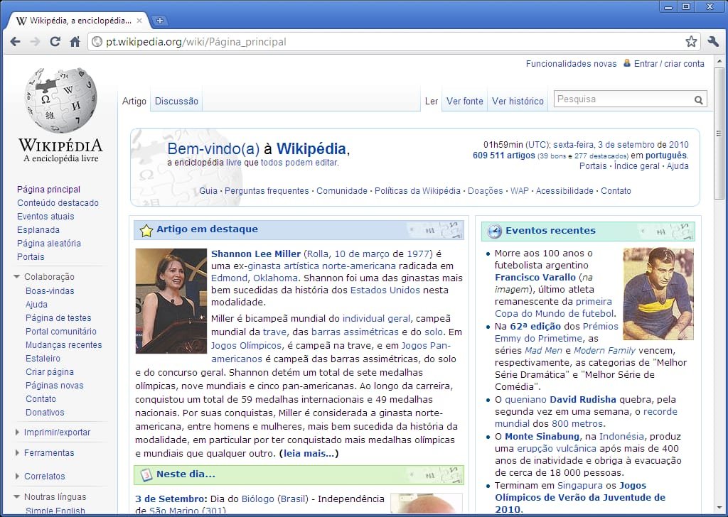Open the Francisco Varallo photo
This screenshot has height=517, width=728.
pyautogui.click(x=658, y=293)
